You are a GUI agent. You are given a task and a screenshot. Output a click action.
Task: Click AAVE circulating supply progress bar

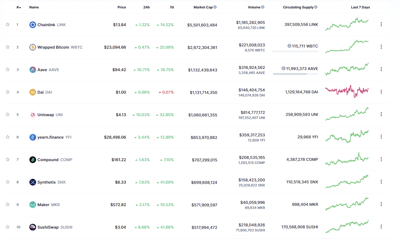(296, 74)
